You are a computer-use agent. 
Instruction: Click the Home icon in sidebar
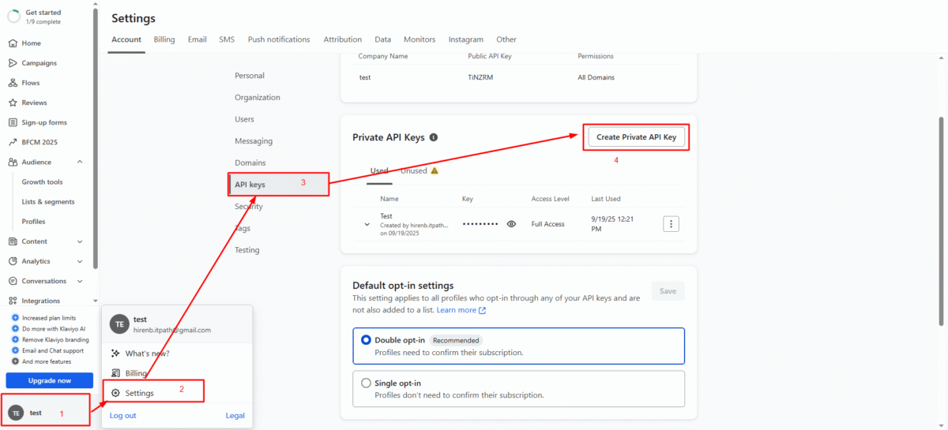(13, 43)
